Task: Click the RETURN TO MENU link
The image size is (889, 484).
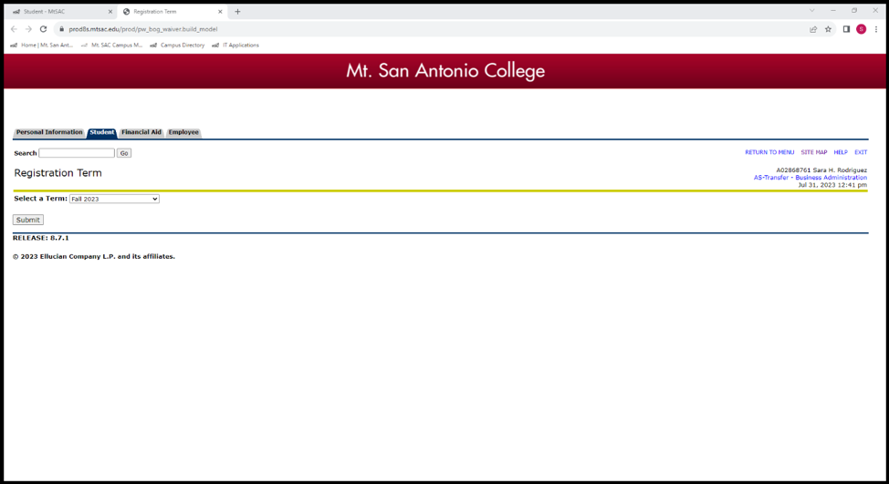Action: tap(769, 152)
